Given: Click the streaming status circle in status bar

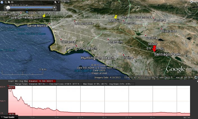Looking at the screenshot, I should (x=196, y=77).
